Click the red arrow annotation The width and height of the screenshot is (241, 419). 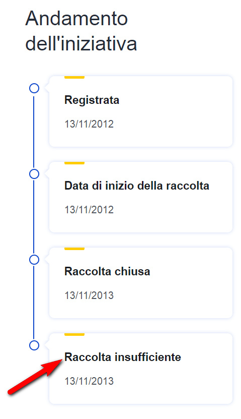tap(35, 377)
